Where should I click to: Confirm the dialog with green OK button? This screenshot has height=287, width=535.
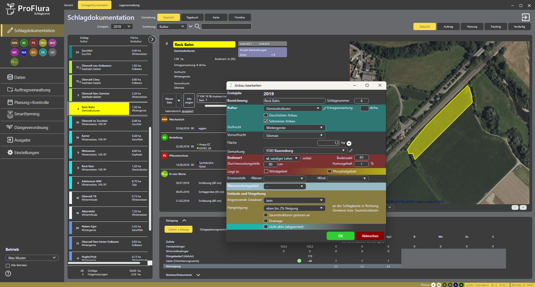click(340, 236)
